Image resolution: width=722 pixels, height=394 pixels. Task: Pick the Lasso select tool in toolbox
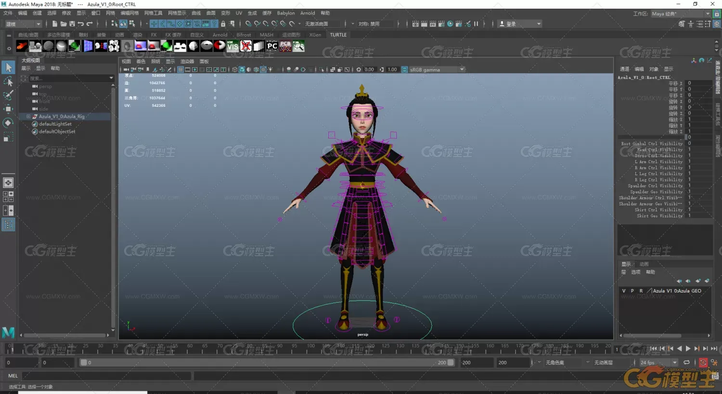click(x=8, y=81)
